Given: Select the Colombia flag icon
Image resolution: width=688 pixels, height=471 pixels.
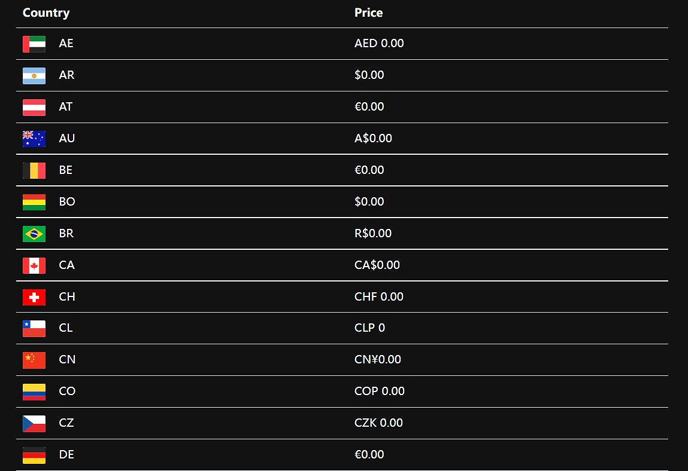Looking at the screenshot, I should point(34,392).
